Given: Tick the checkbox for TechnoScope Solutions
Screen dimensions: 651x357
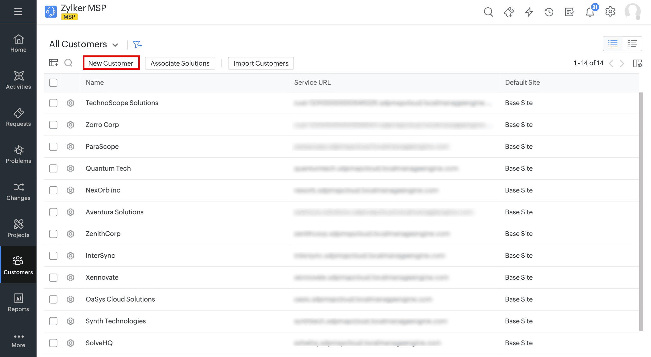Looking at the screenshot, I should tap(53, 103).
